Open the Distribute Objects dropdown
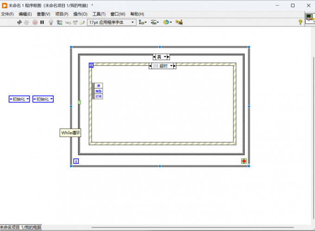The height and width of the screenshot is (231, 315). point(155,22)
